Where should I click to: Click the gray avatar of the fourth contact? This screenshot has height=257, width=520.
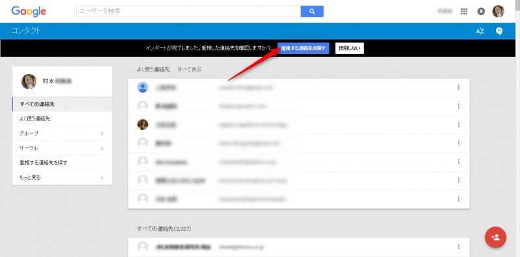pyautogui.click(x=142, y=143)
